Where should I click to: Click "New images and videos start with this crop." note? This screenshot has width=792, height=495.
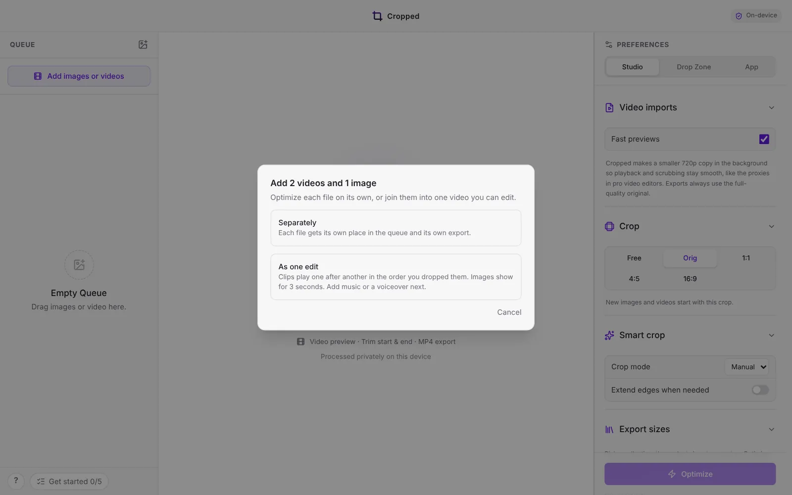point(669,302)
